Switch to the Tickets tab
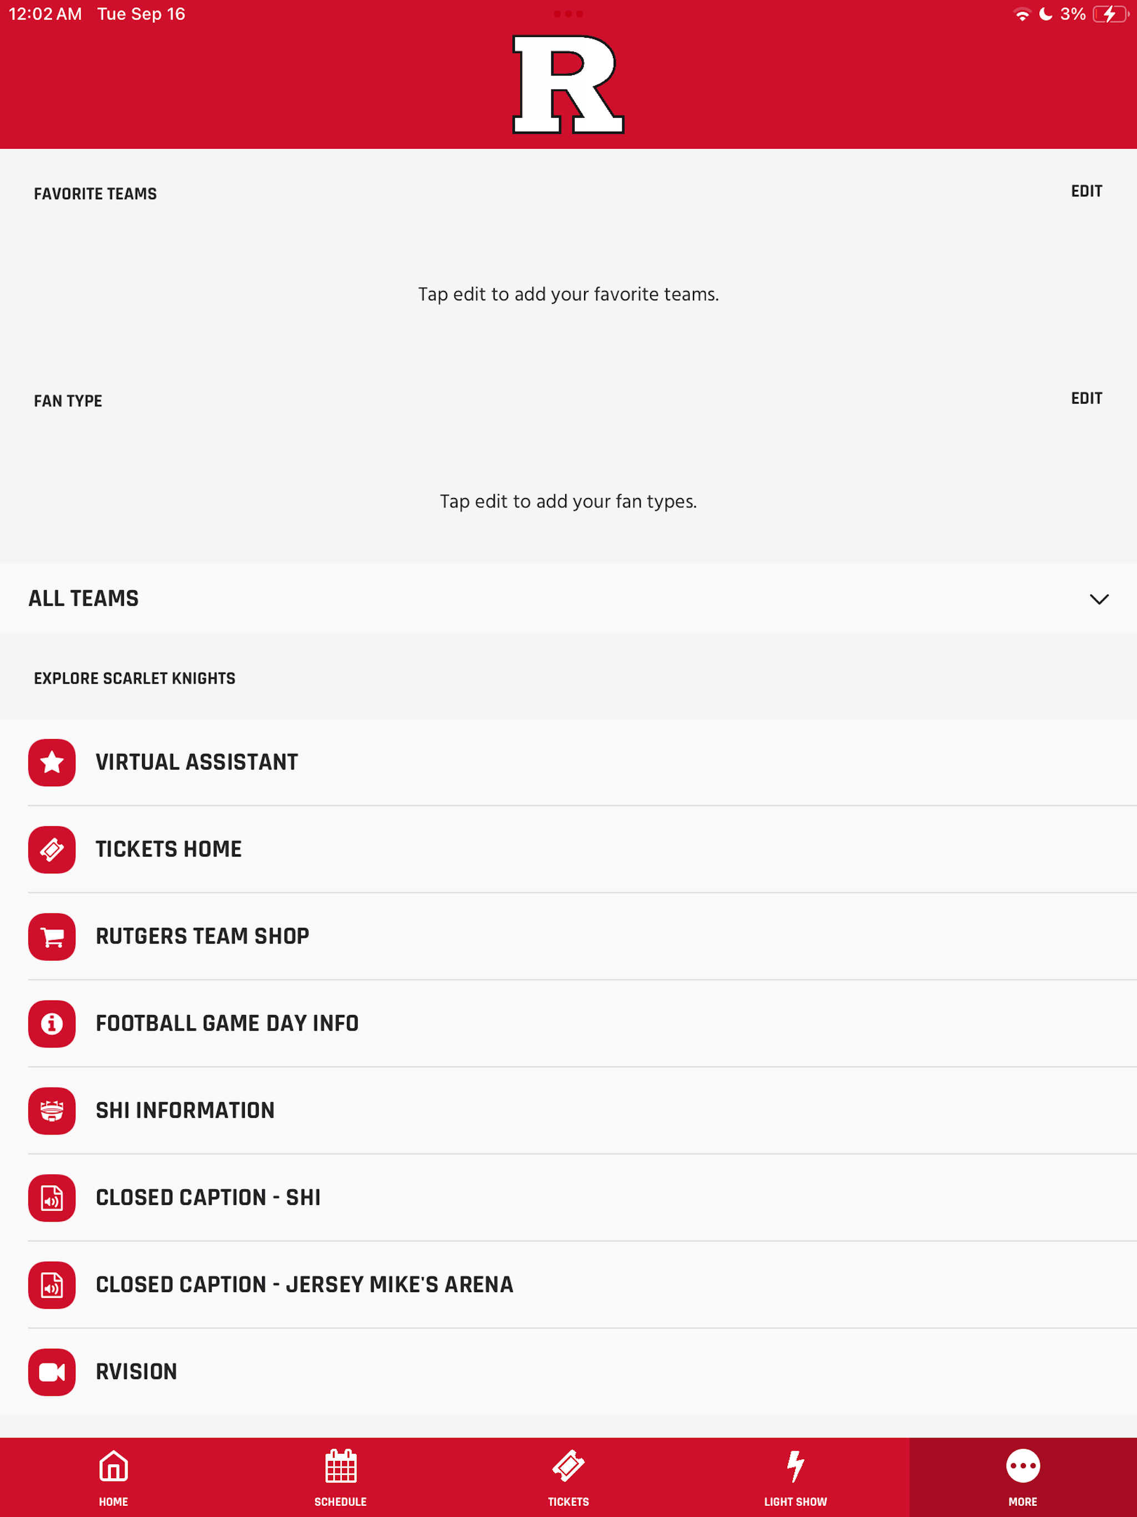Viewport: 1137px width, 1517px height. click(568, 1477)
